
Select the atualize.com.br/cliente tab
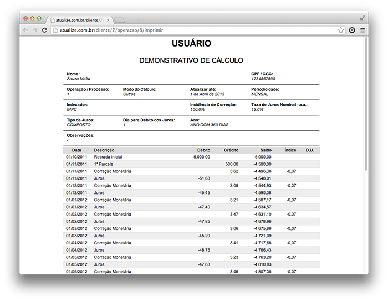click(x=79, y=20)
